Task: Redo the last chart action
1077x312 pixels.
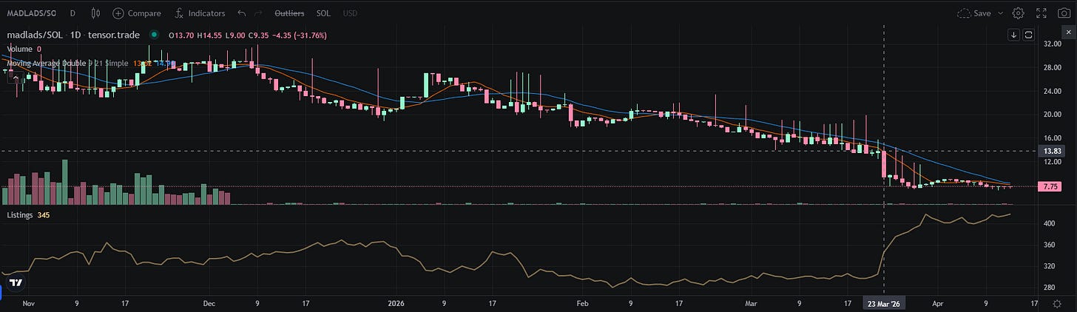Action: click(x=258, y=13)
